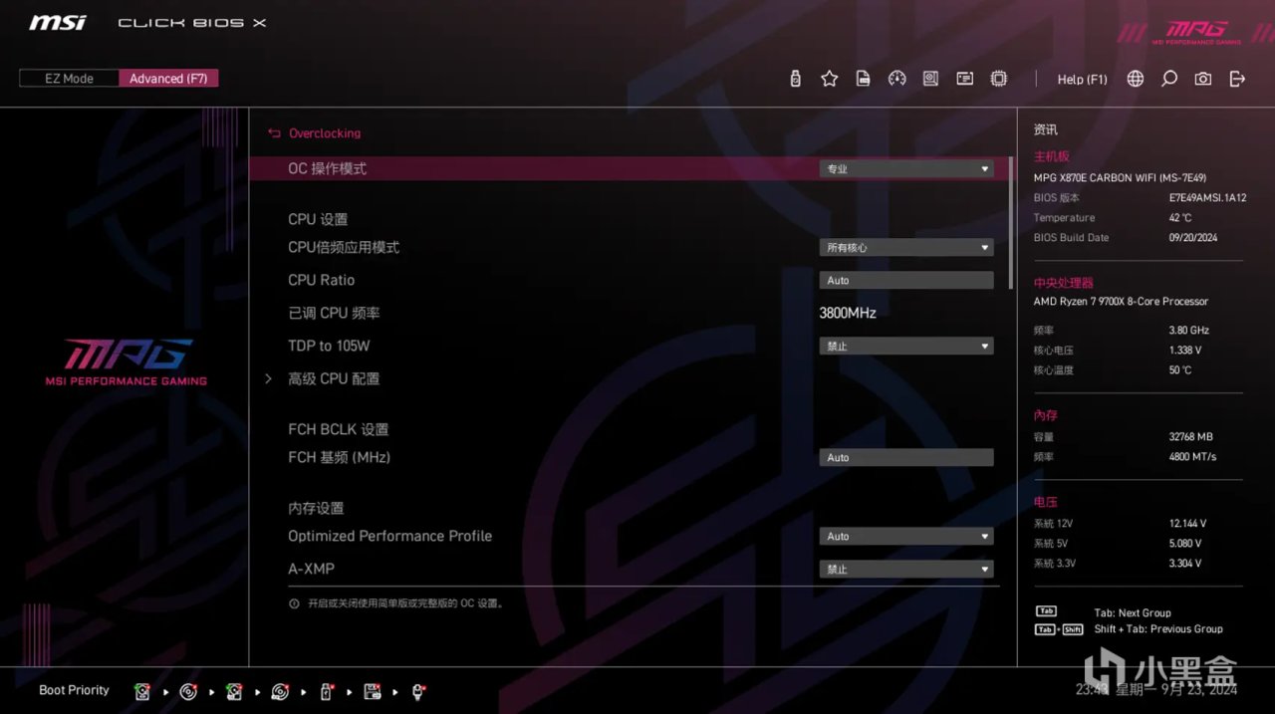This screenshot has height=714, width=1275.
Task: Open the board explorer icon
Action: [x=930, y=79]
